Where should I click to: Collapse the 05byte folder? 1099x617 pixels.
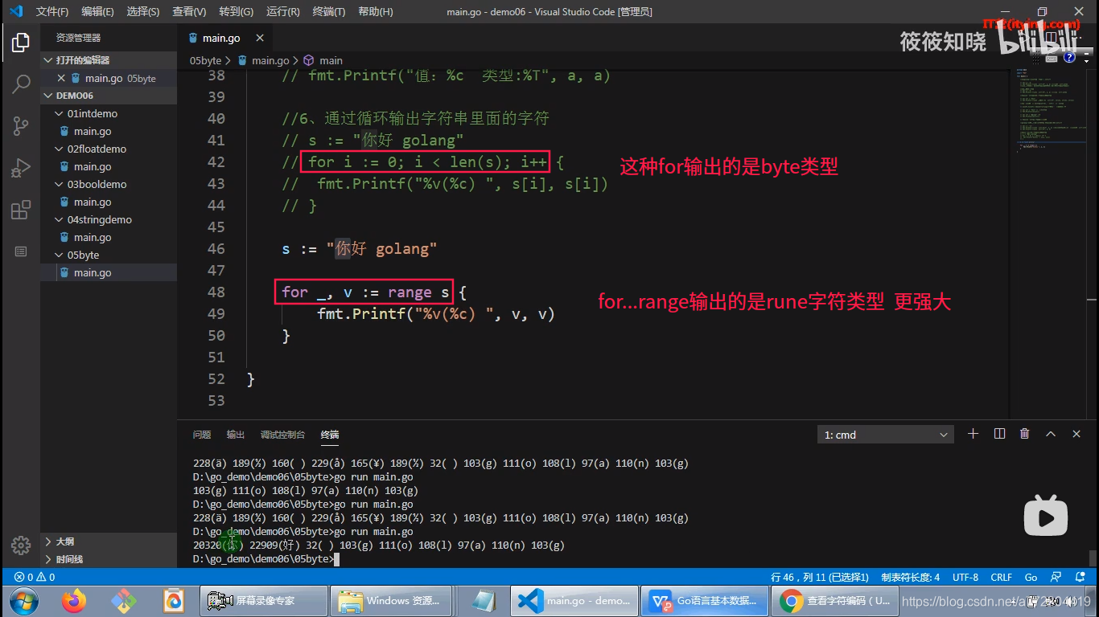point(109,255)
